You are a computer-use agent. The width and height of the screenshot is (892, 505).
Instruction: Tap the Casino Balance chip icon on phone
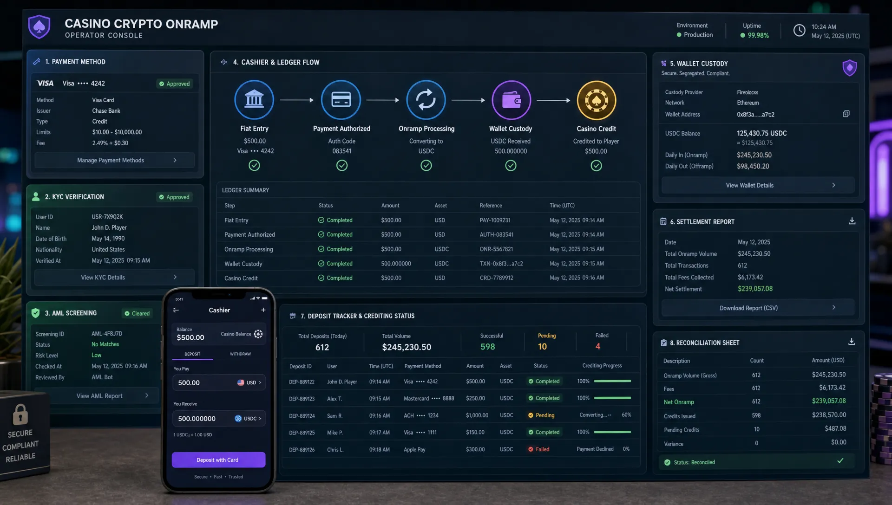pos(258,334)
